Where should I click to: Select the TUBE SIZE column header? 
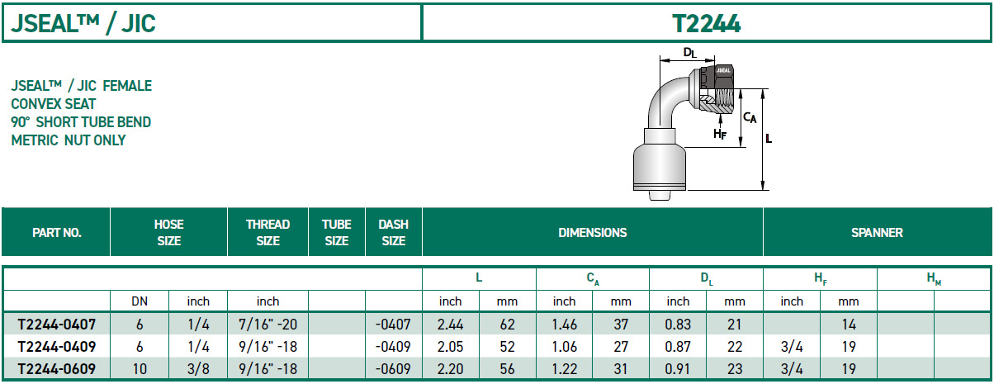[x=337, y=233]
